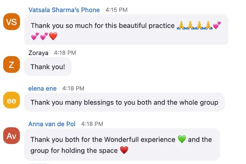This screenshot has width=246, height=164.
Task: Click the green heart emoji in Anna's message
Action: pyautogui.click(x=182, y=139)
